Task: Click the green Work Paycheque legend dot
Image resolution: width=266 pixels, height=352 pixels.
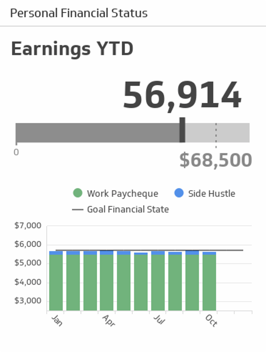Action: 78,193
